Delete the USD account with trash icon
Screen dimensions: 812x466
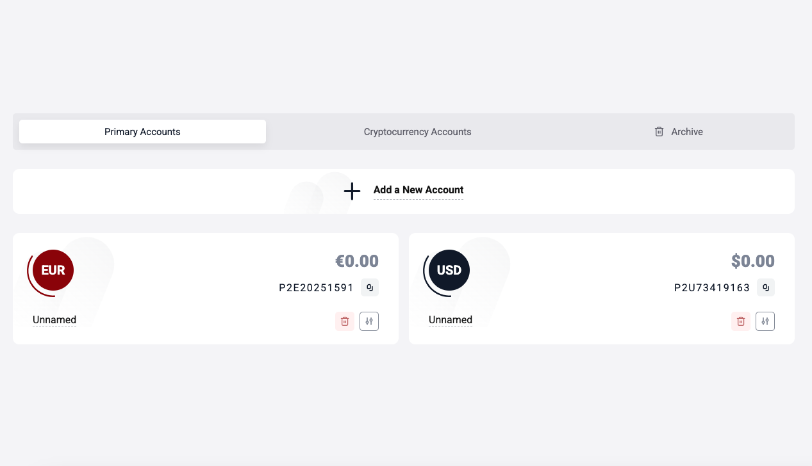point(741,321)
